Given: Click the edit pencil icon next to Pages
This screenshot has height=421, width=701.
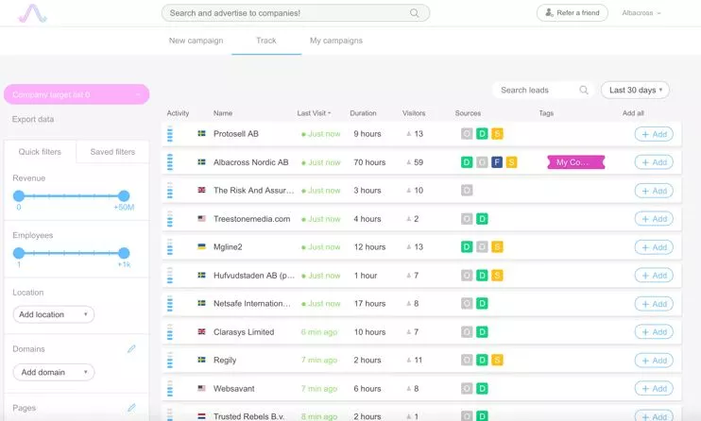Looking at the screenshot, I should point(131,408).
